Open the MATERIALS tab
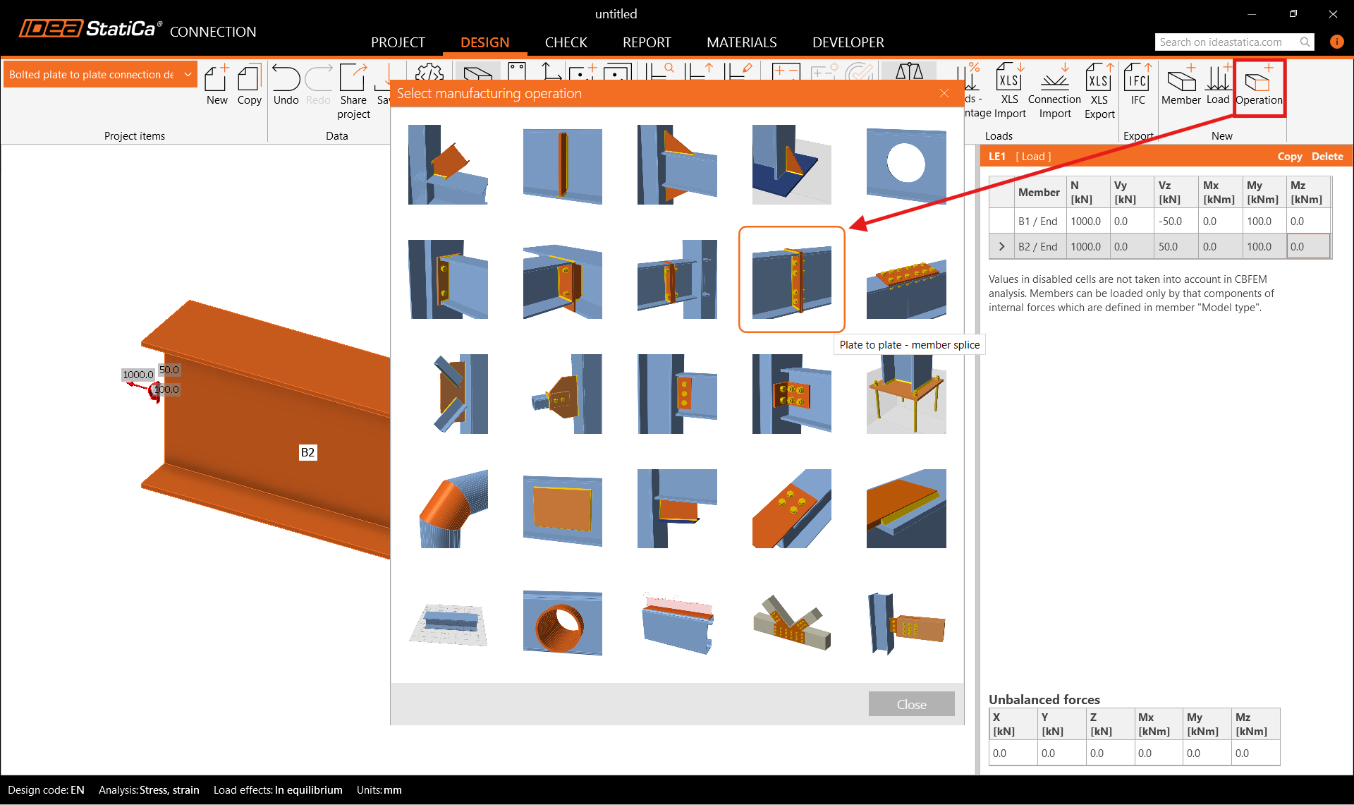 pos(741,42)
